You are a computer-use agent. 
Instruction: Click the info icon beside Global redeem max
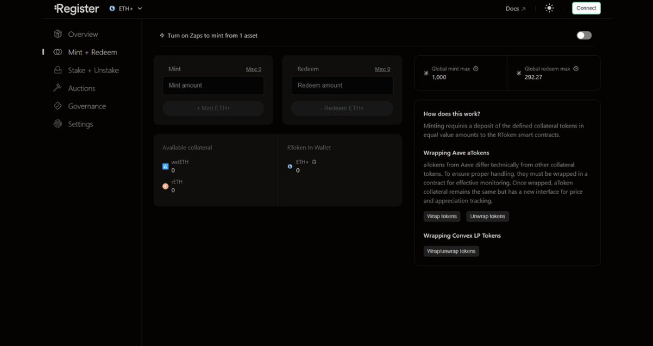pos(576,69)
